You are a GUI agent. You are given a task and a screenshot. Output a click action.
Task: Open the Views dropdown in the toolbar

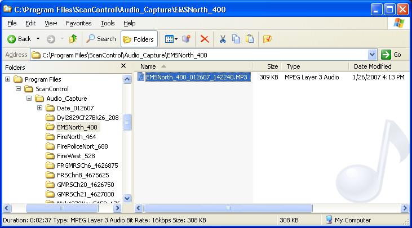171,39
